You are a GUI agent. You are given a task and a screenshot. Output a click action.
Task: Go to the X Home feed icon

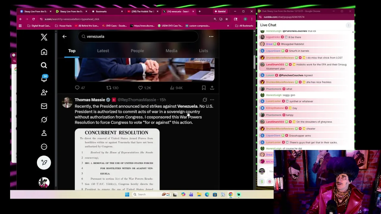click(x=44, y=52)
